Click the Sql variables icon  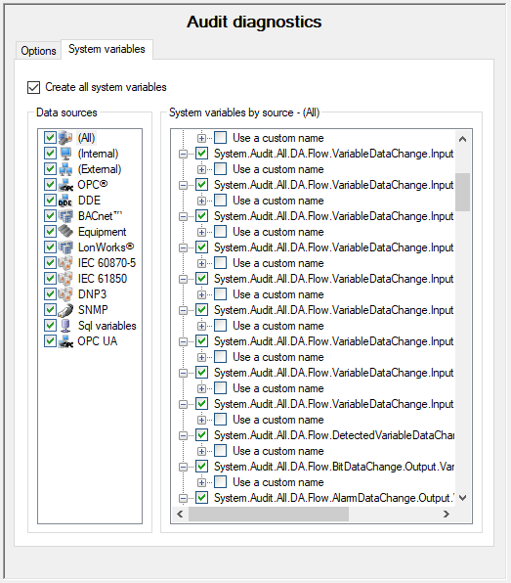pyautogui.click(x=65, y=326)
